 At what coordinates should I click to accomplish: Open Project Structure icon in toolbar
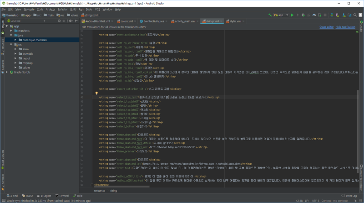349,15
